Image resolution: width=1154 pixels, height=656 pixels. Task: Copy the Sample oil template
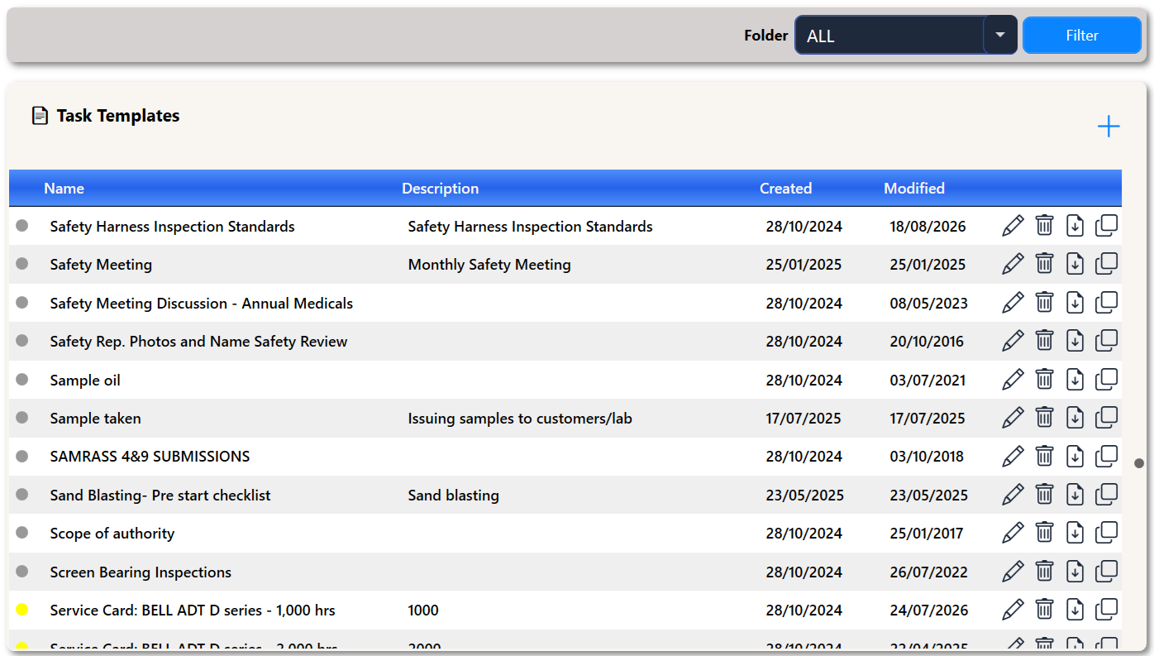click(1107, 380)
